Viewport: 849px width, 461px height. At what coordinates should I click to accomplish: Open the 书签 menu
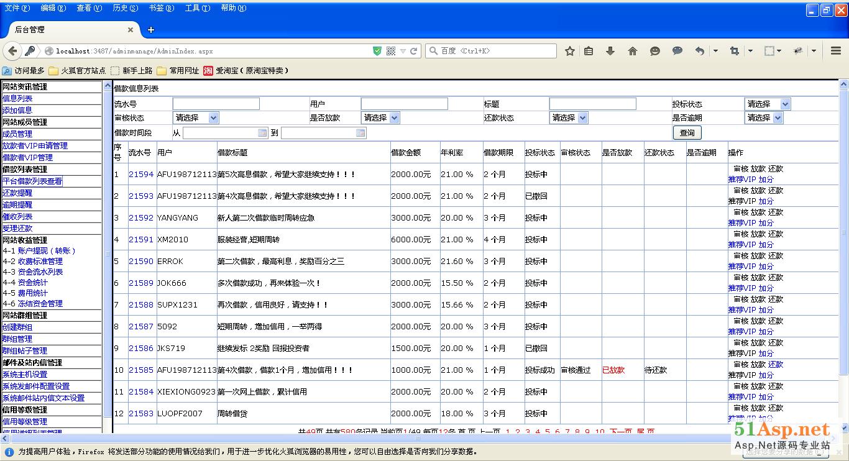point(161,8)
